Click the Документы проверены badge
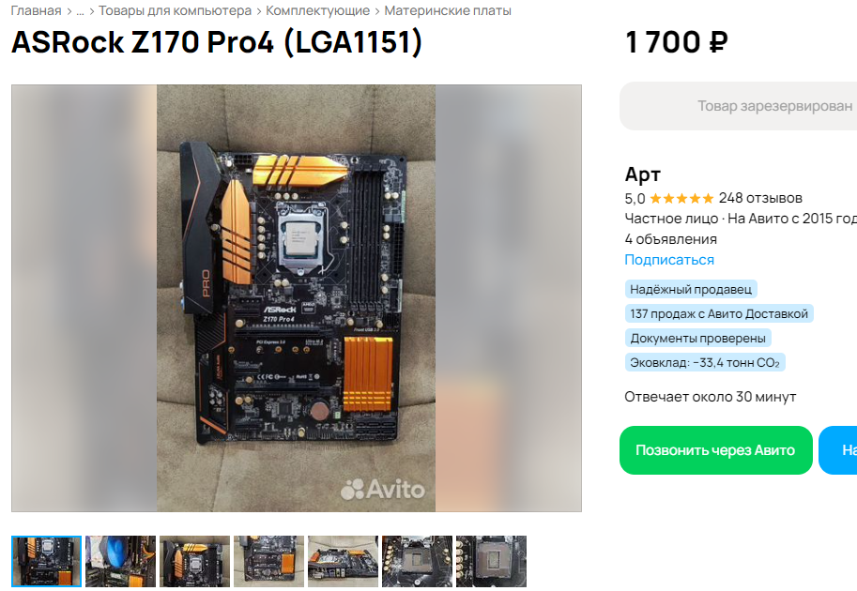This screenshot has width=857, height=591. pos(698,338)
